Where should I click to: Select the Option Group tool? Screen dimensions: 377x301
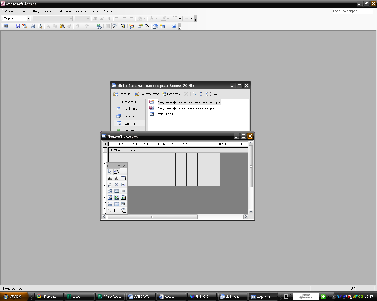[123, 178]
